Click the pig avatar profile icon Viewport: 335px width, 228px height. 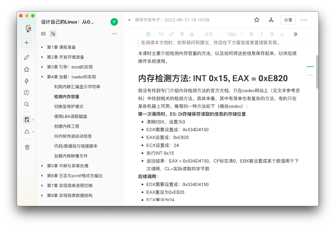(x=27, y=28)
